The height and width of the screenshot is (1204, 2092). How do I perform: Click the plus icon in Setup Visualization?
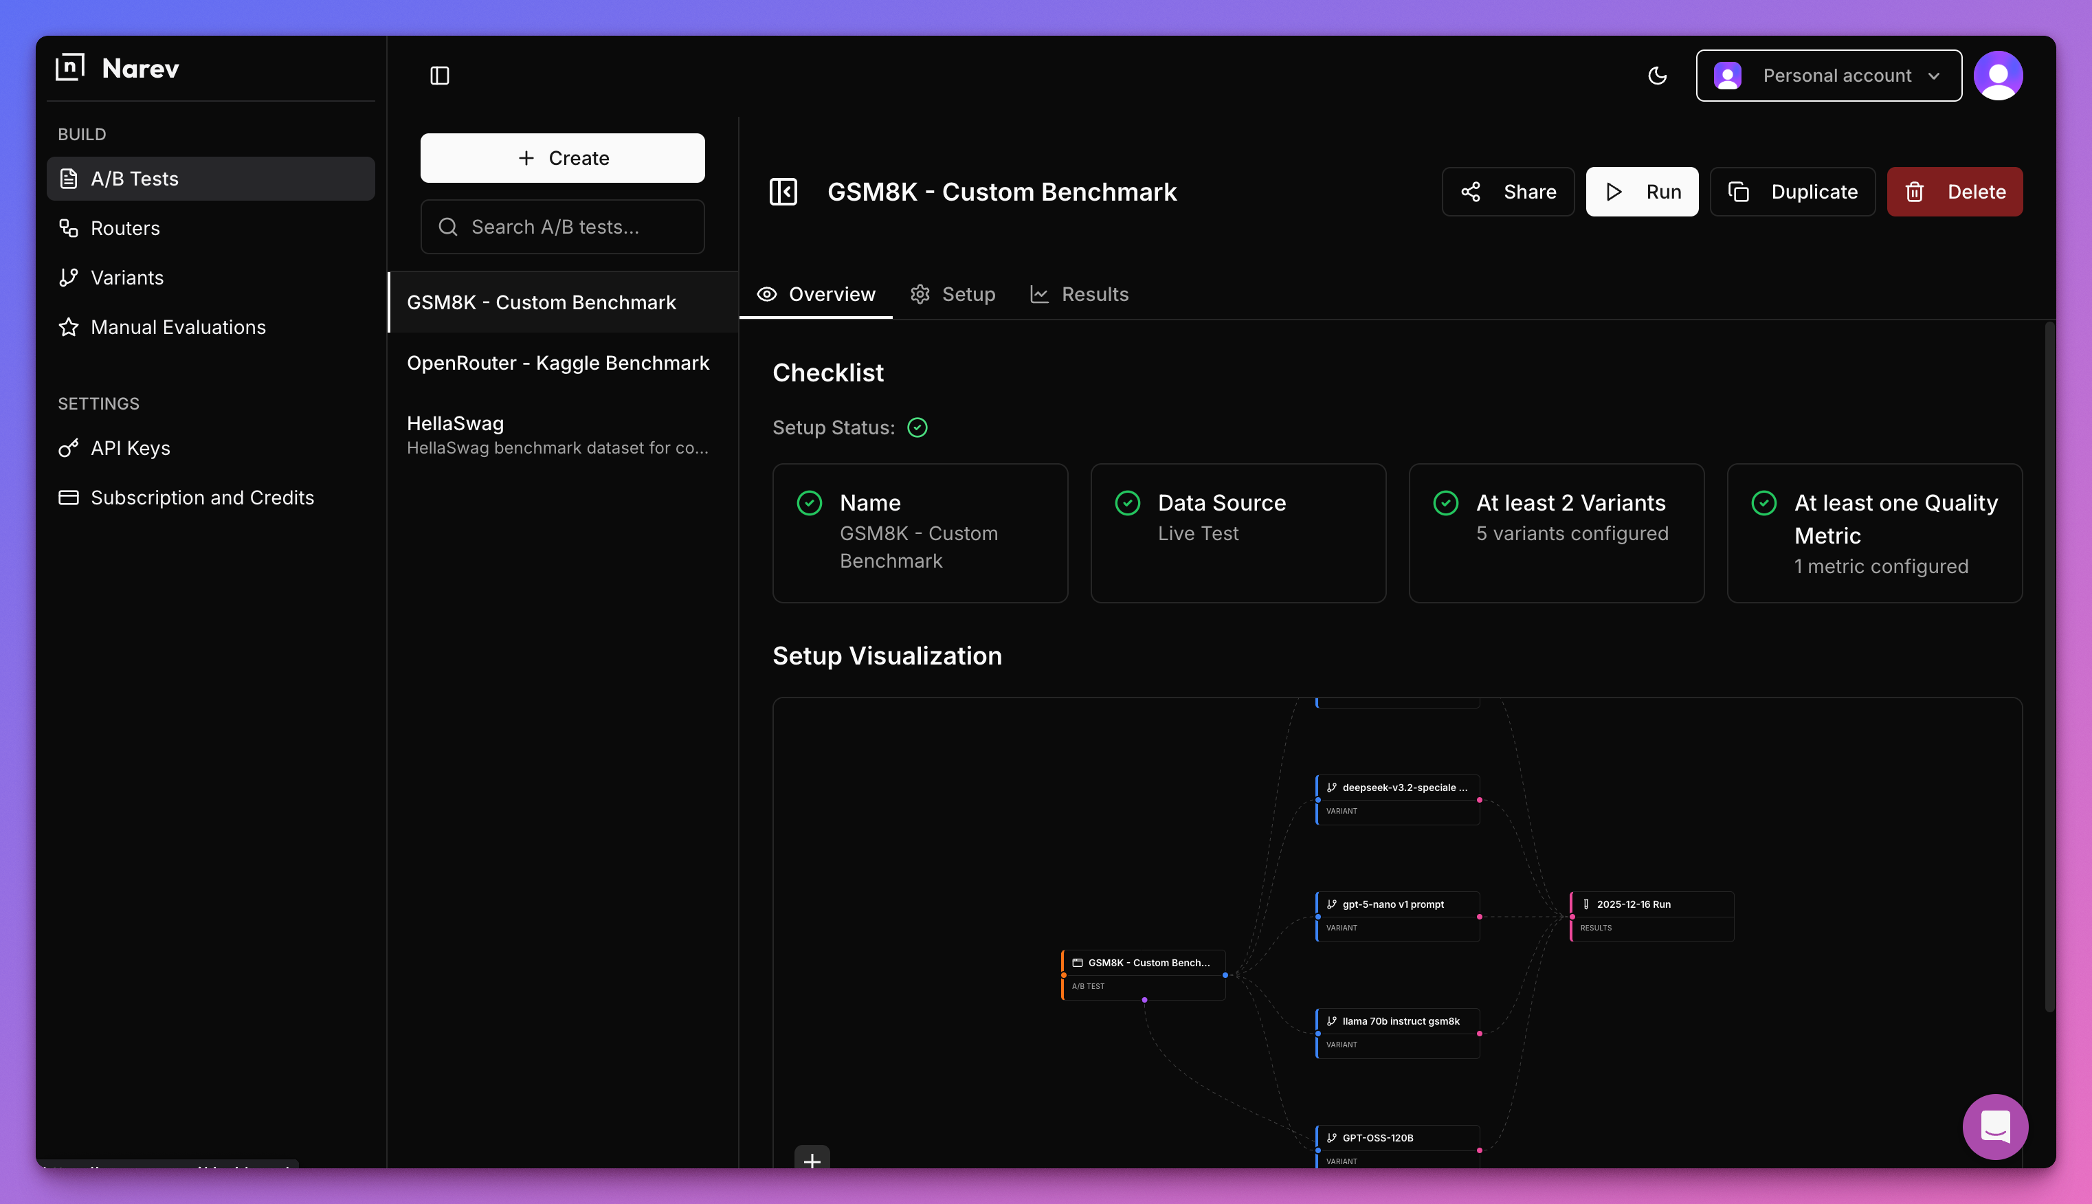(812, 1160)
